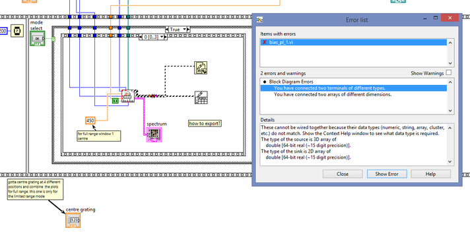Click the Write to Text File node
The image size is (470, 247).
(x=201, y=68)
